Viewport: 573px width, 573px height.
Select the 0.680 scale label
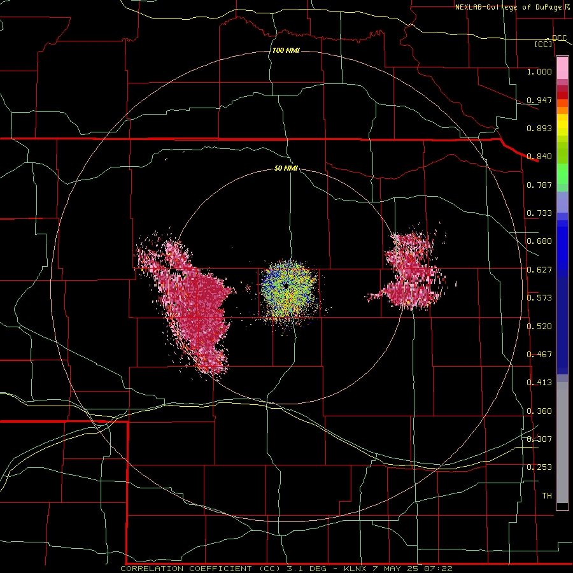(x=539, y=241)
